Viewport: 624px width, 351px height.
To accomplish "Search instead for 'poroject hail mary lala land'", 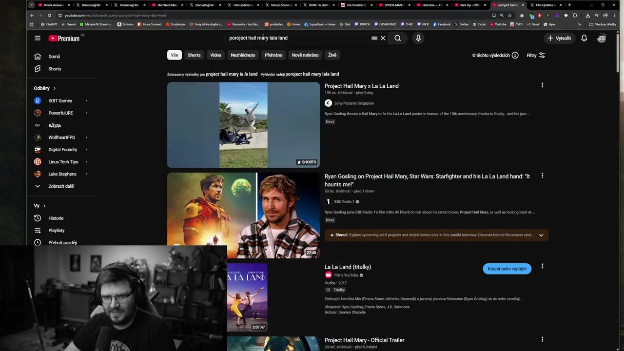I will click(312, 74).
